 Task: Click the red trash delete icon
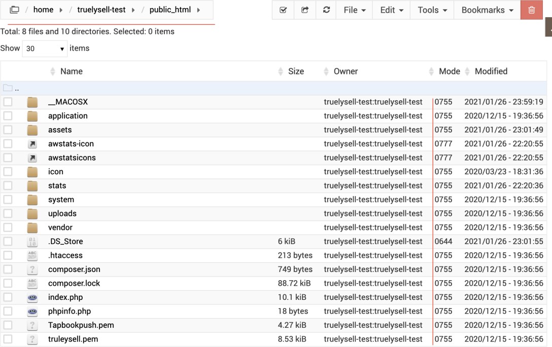(x=531, y=10)
